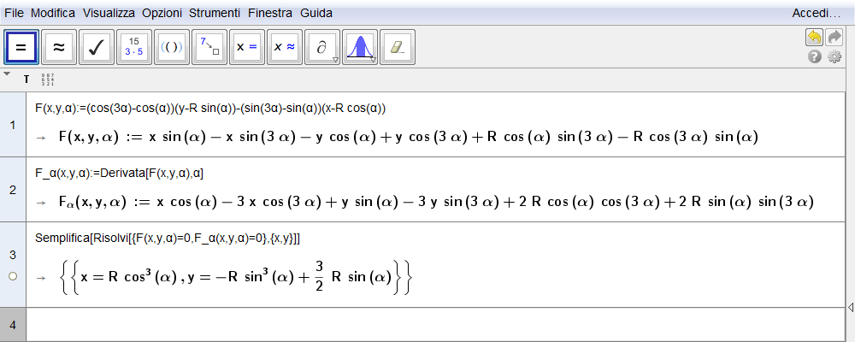This screenshot has height=342, width=855.
Task: Select the Substitute tool
Action: coord(209,48)
